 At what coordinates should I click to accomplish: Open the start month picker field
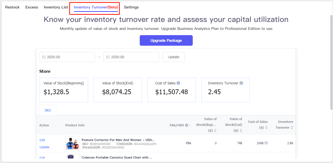(67, 57)
